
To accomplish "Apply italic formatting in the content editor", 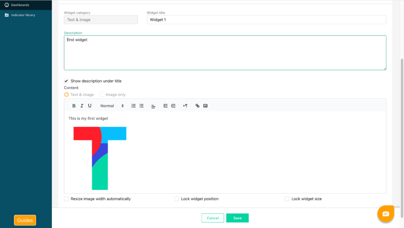I will pyautogui.click(x=82, y=106).
